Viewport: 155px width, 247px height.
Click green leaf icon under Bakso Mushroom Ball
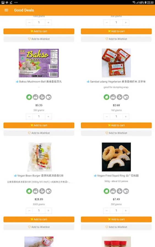pos(29,97)
